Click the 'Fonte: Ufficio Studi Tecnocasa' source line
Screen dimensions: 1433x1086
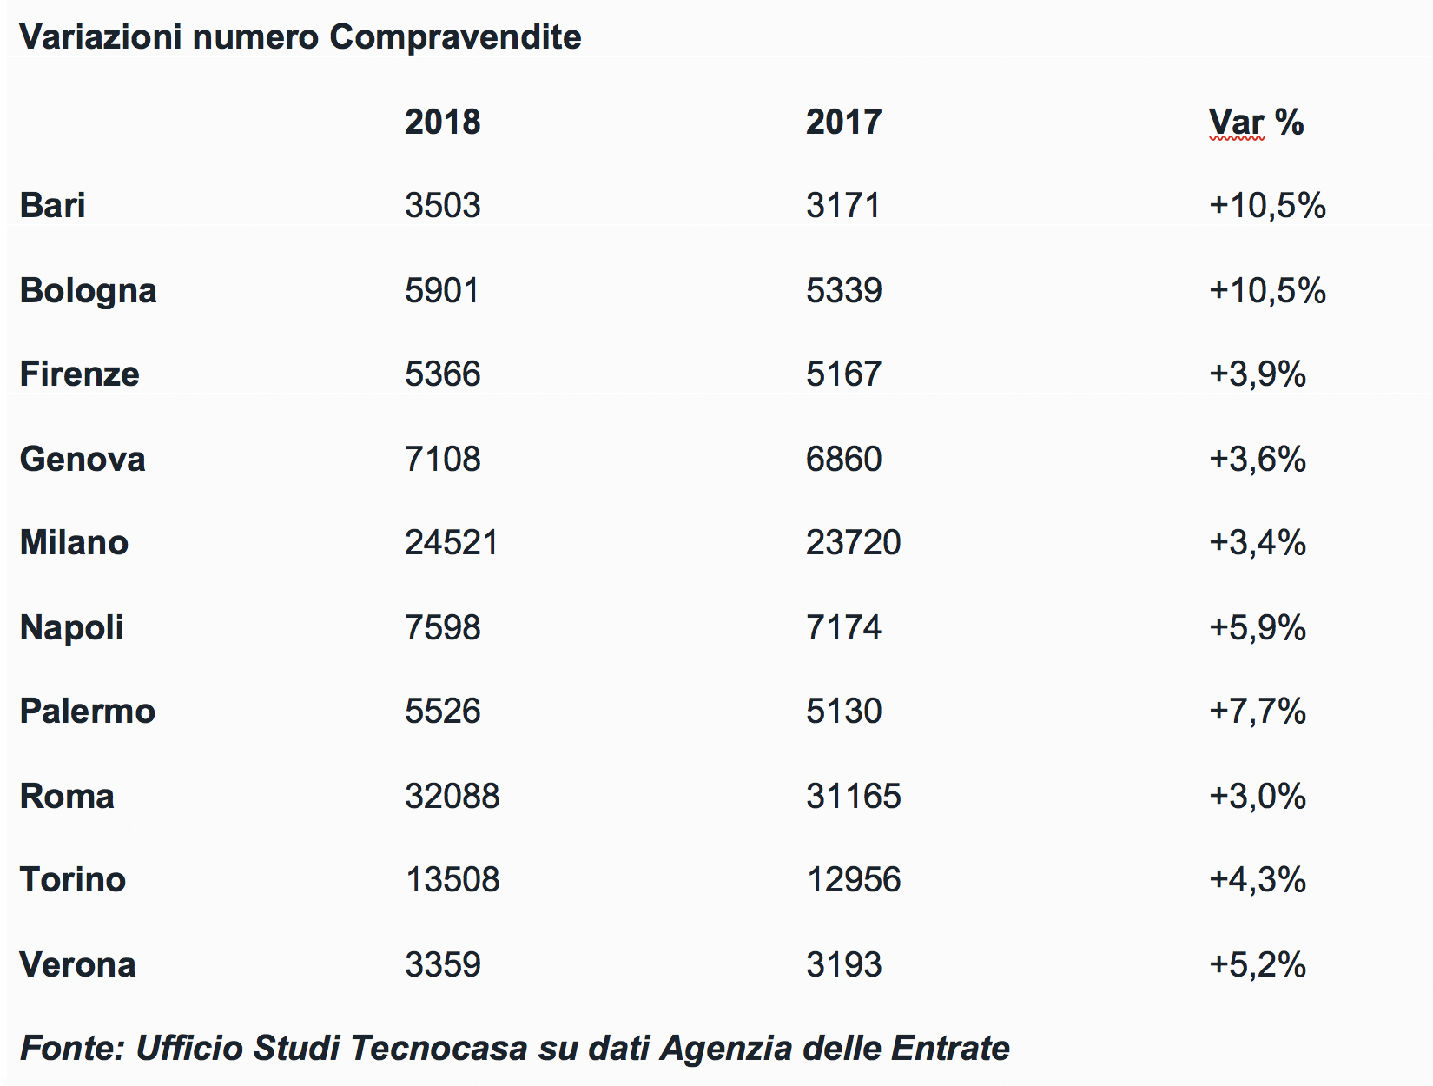pyautogui.click(x=514, y=1048)
